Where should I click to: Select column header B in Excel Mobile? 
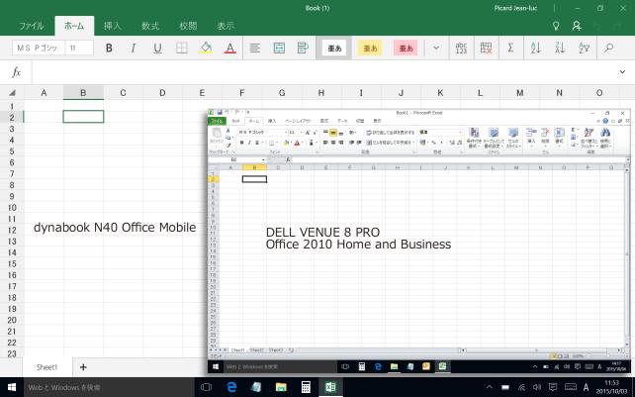[x=83, y=93]
